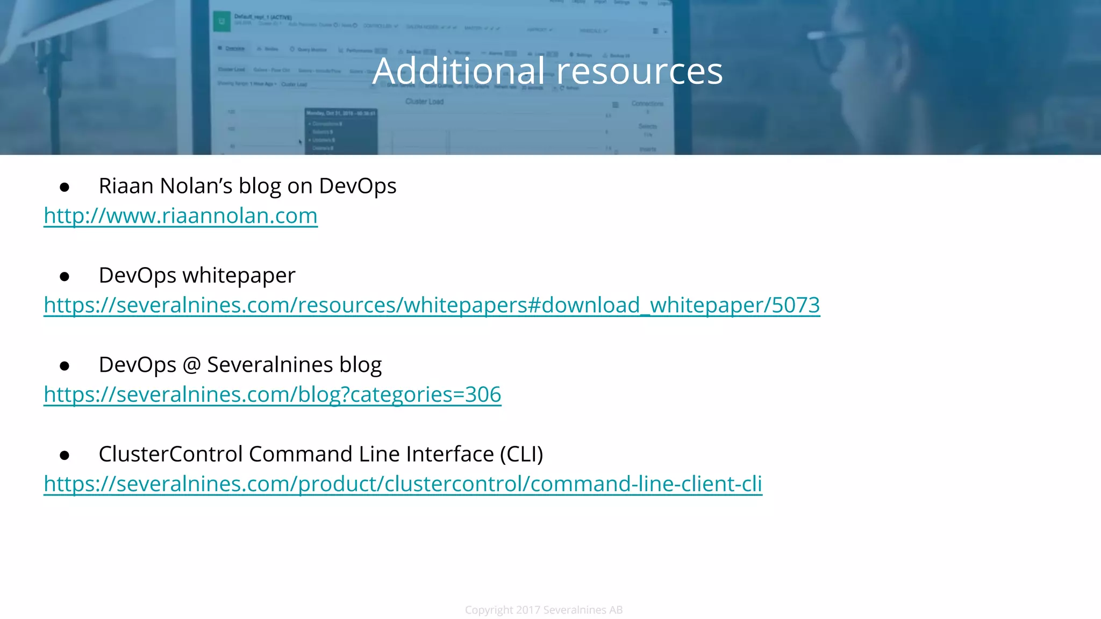Click the text 'Riaan Nolan's blog on DevOps'
This screenshot has width=1101, height=619.
tap(247, 186)
